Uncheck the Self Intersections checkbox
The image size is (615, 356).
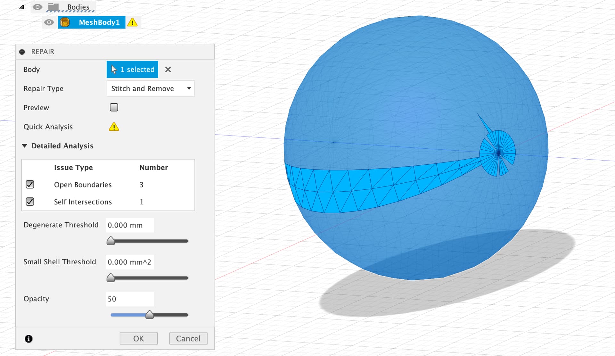coord(30,202)
